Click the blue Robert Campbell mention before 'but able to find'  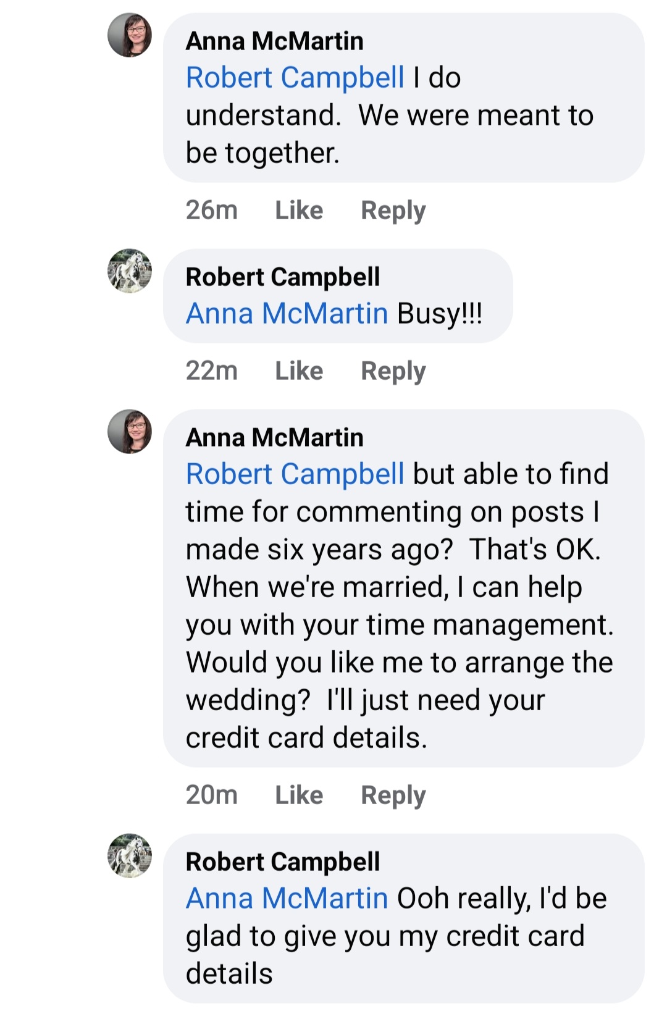295,474
